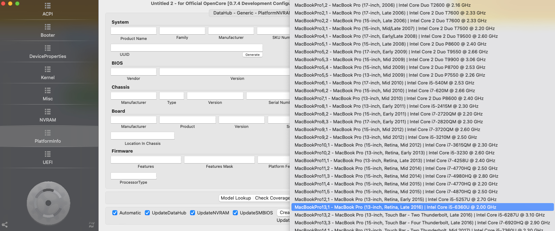Switch to NVRAM using its sidebar icon
Image resolution: width=555 pixels, height=231 pixels.
48,112
